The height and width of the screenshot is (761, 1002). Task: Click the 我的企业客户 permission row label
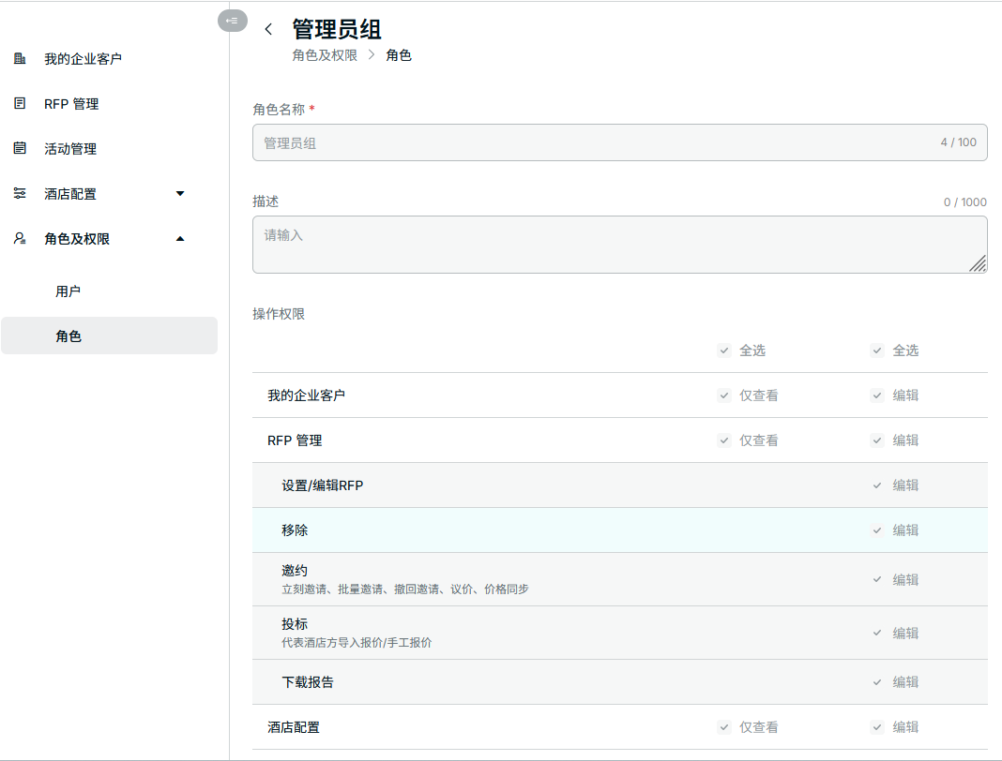306,395
